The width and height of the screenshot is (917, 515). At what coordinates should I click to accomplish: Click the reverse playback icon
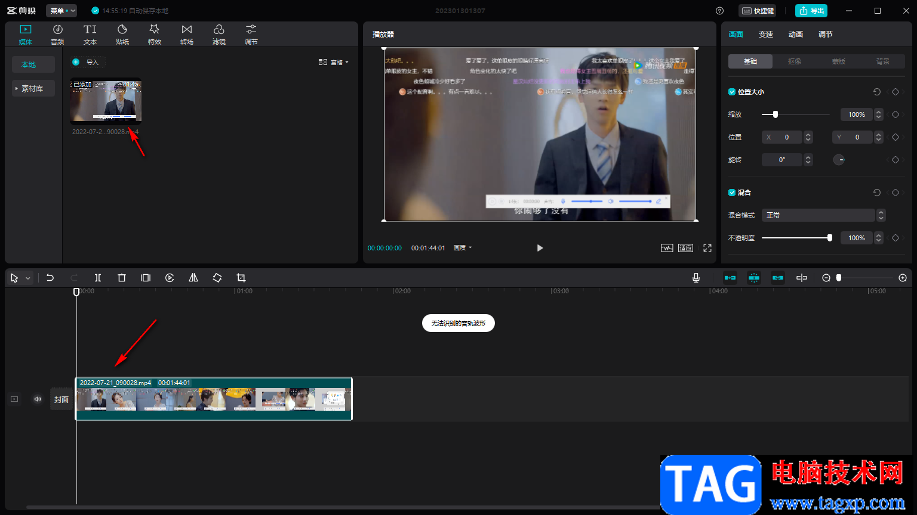click(170, 278)
